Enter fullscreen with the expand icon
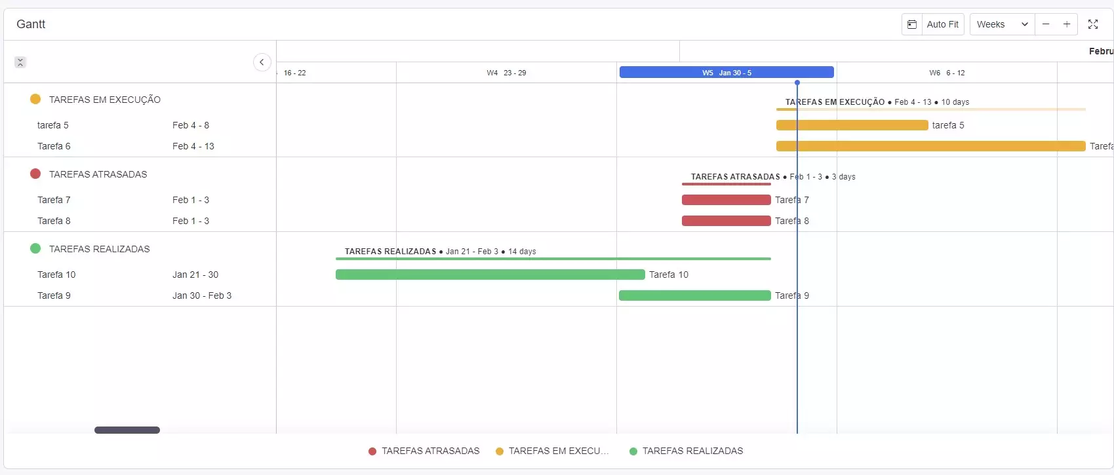 (x=1093, y=24)
